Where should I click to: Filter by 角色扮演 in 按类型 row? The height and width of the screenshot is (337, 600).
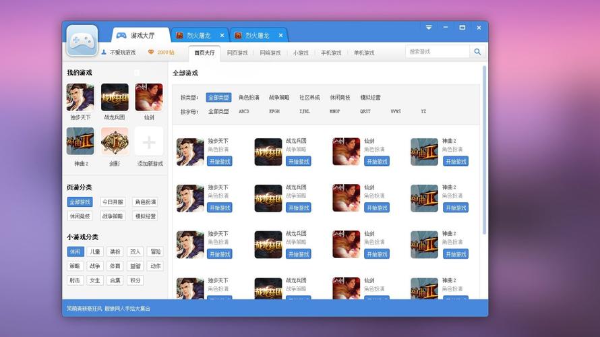(249, 98)
